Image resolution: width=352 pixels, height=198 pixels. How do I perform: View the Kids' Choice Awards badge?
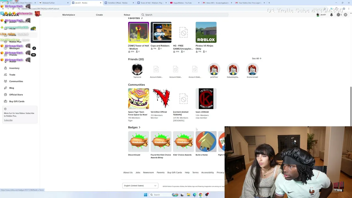pos(183,141)
